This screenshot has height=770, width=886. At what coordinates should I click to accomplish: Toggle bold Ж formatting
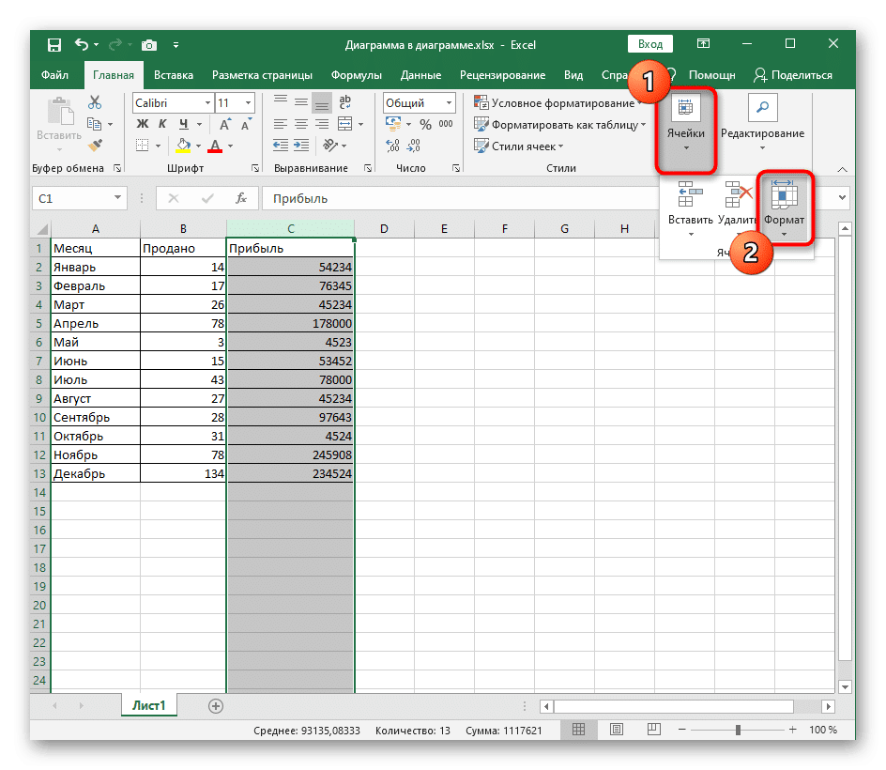[143, 124]
